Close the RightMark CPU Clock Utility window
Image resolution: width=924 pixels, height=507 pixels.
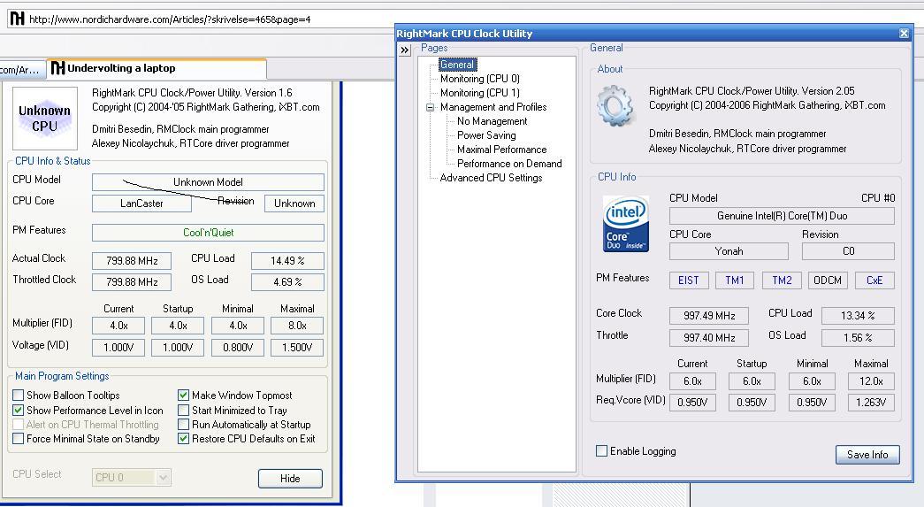[x=904, y=34]
